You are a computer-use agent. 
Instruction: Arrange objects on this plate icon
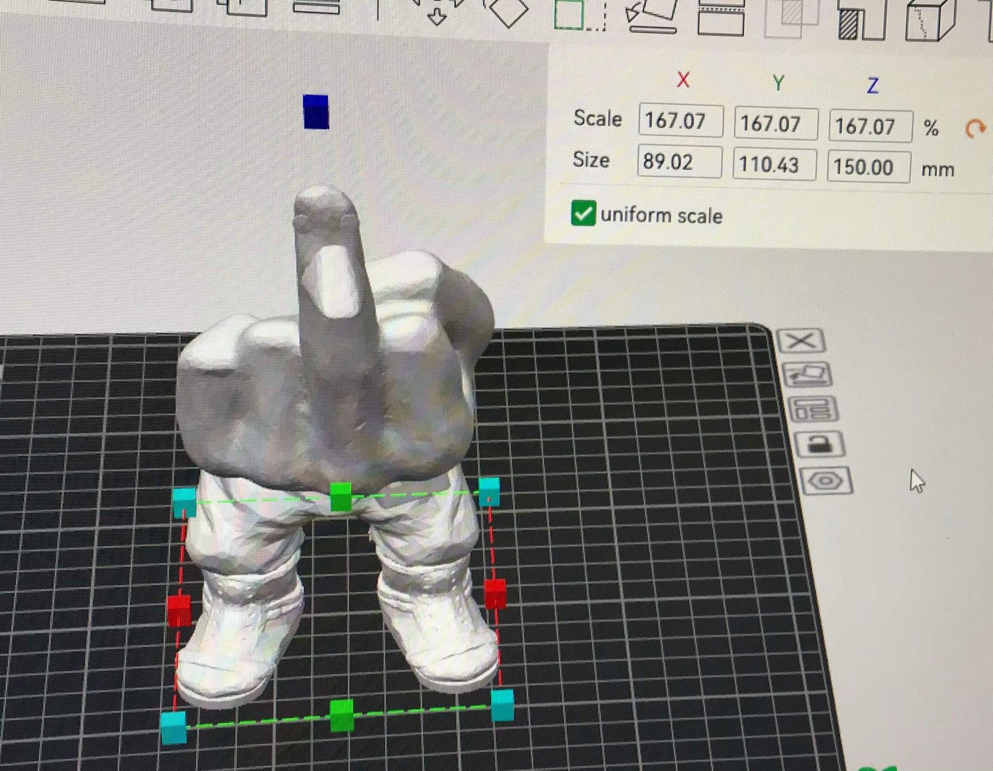click(x=814, y=409)
